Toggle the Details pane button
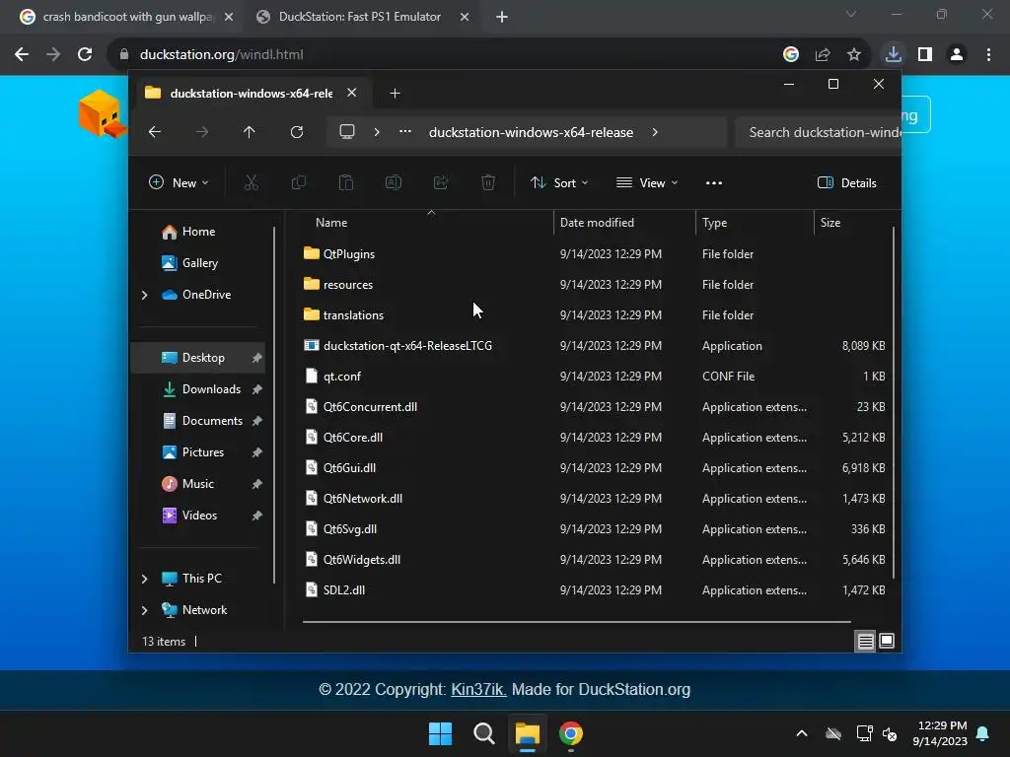1010x757 pixels. pyautogui.click(x=847, y=182)
